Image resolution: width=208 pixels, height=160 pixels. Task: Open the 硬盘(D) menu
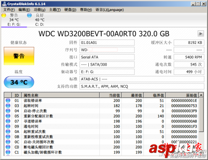70,10
